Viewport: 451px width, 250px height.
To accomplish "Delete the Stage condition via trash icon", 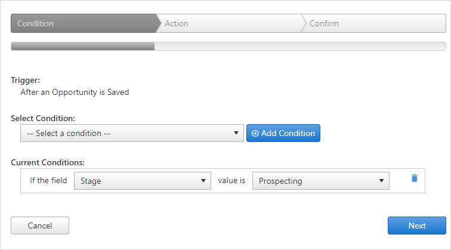I will pyautogui.click(x=414, y=178).
